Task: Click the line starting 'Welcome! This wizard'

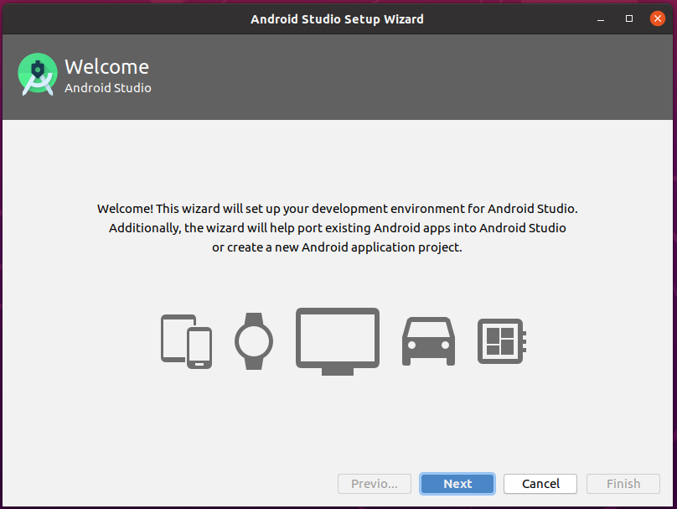Action: coord(337,209)
